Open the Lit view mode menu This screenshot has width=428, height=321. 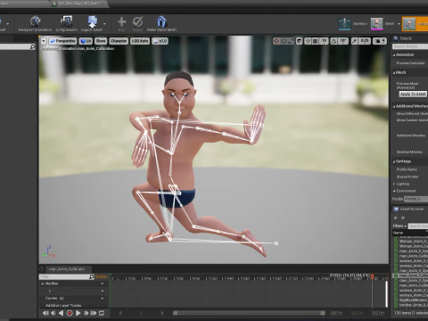[86, 41]
